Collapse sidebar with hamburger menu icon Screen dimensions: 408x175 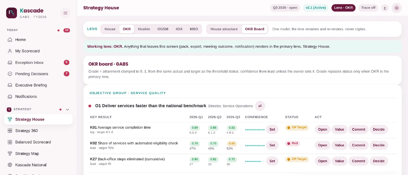(66, 13)
